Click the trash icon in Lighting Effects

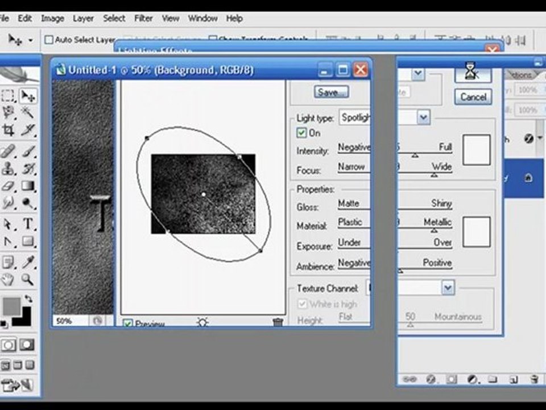click(278, 322)
